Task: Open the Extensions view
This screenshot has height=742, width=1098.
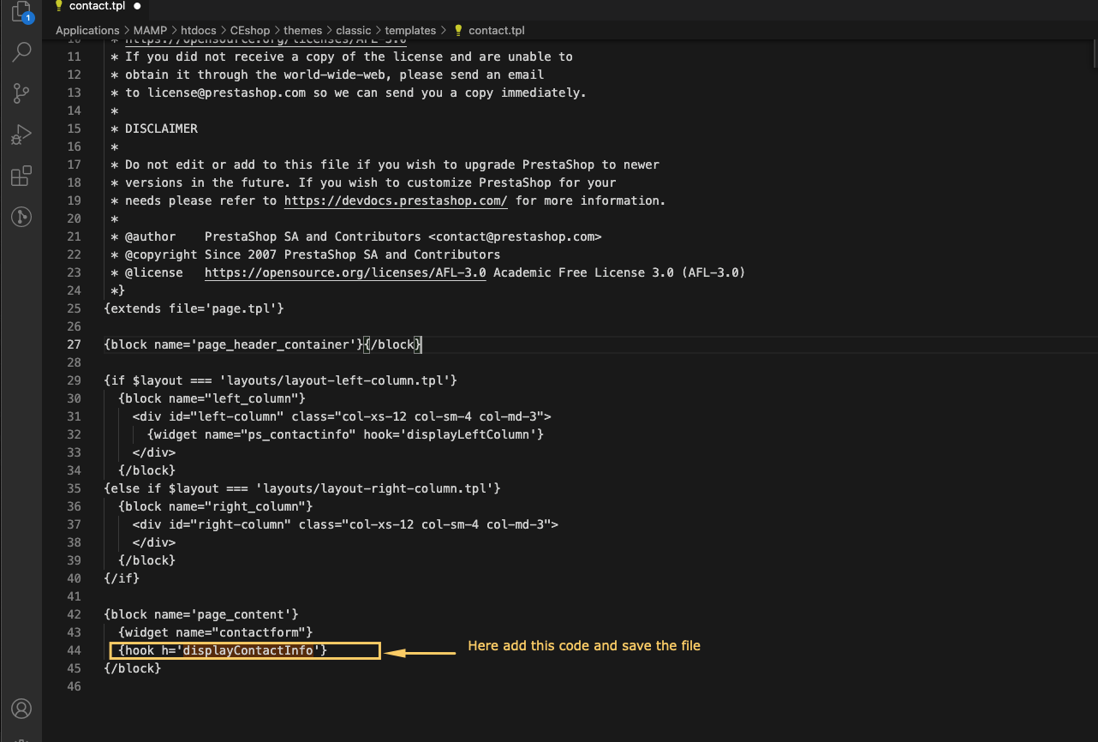Action: (21, 177)
